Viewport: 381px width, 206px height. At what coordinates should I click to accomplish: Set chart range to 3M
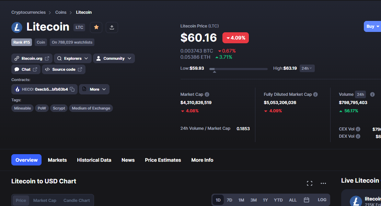[x=253, y=200]
